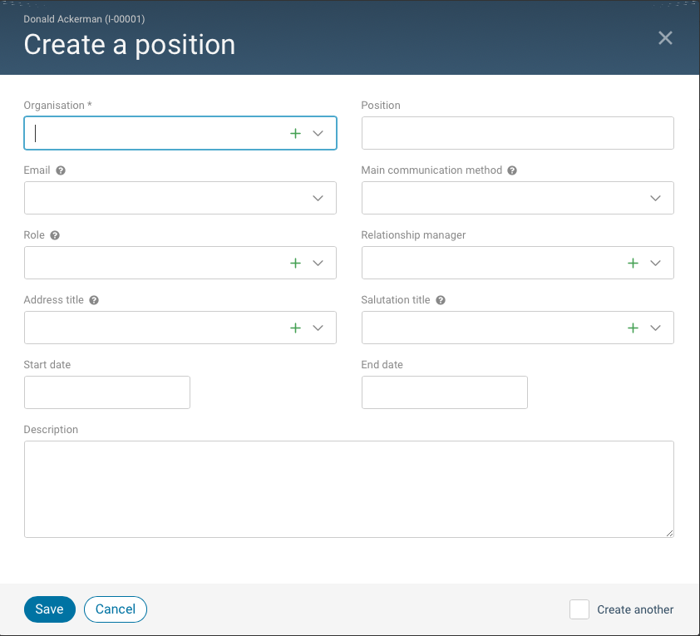Click the plus icon in Organisation field

pos(295,133)
